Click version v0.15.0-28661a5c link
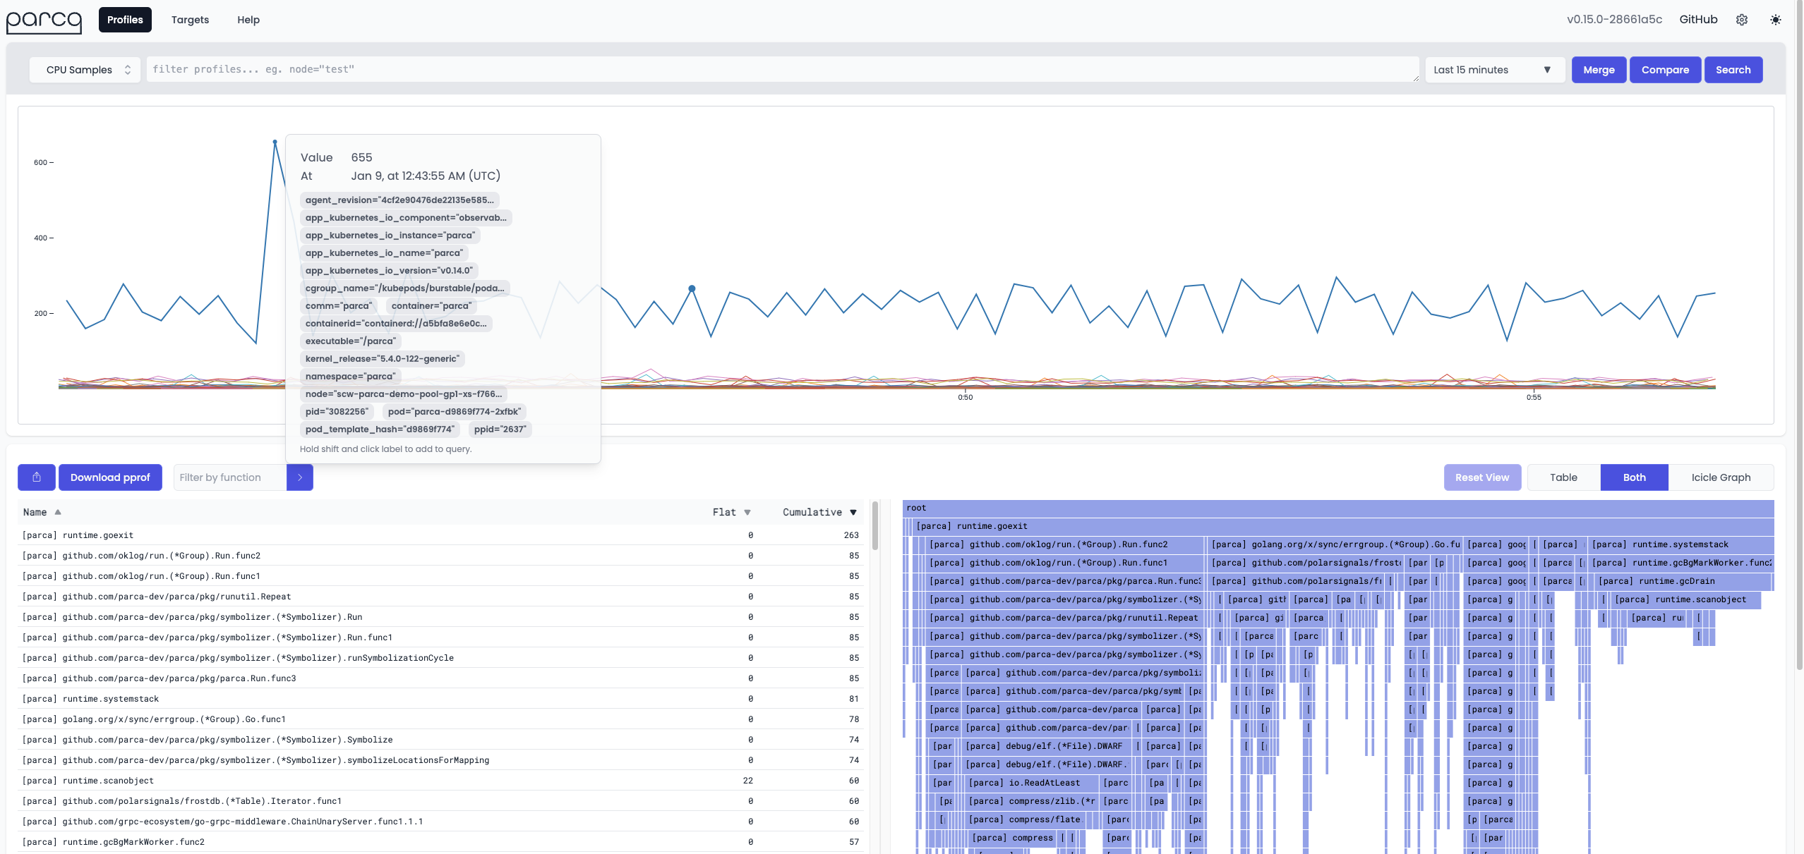Image resolution: width=1804 pixels, height=854 pixels. 1614,20
